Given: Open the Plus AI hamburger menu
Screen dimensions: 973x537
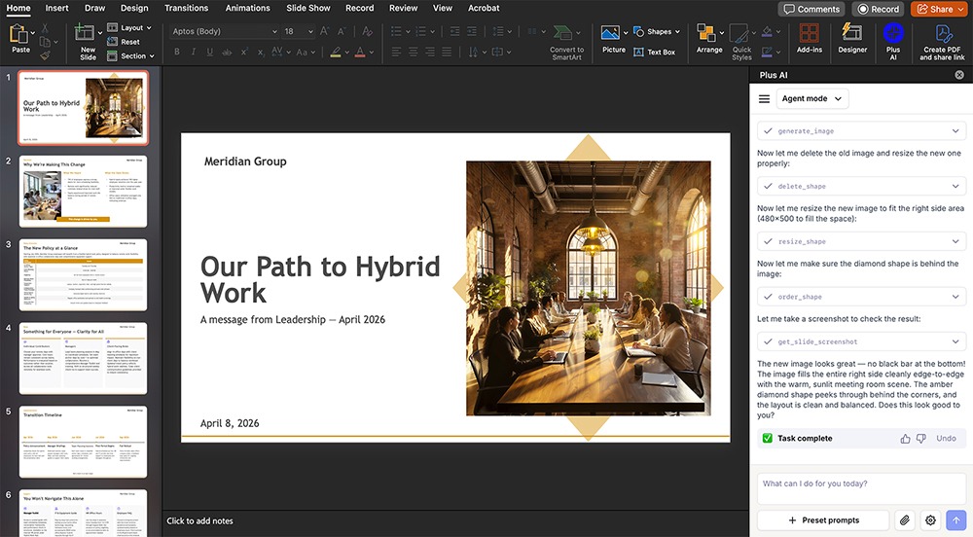Looking at the screenshot, I should coord(765,98).
